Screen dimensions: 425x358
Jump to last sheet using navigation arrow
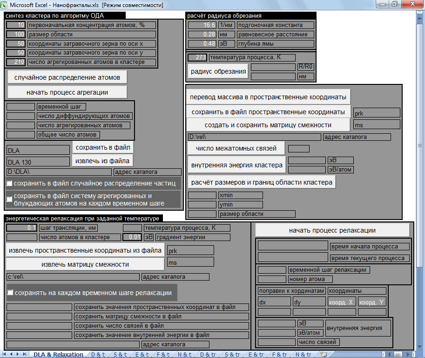[24, 354]
